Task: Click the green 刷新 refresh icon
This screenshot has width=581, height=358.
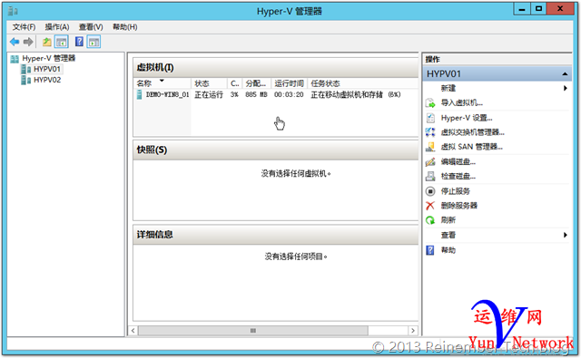Action: [430, 220]
